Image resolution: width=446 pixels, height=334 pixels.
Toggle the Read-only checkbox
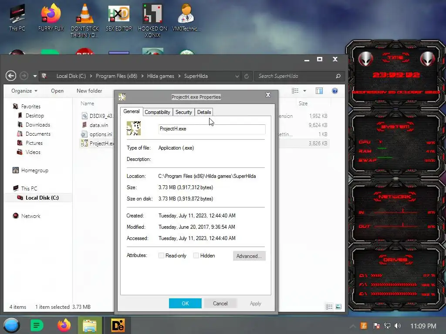coord(161,256)
